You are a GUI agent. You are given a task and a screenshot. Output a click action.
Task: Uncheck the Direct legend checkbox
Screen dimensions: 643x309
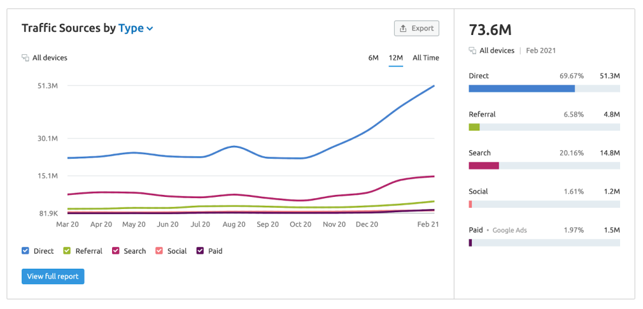coord(25,251)
